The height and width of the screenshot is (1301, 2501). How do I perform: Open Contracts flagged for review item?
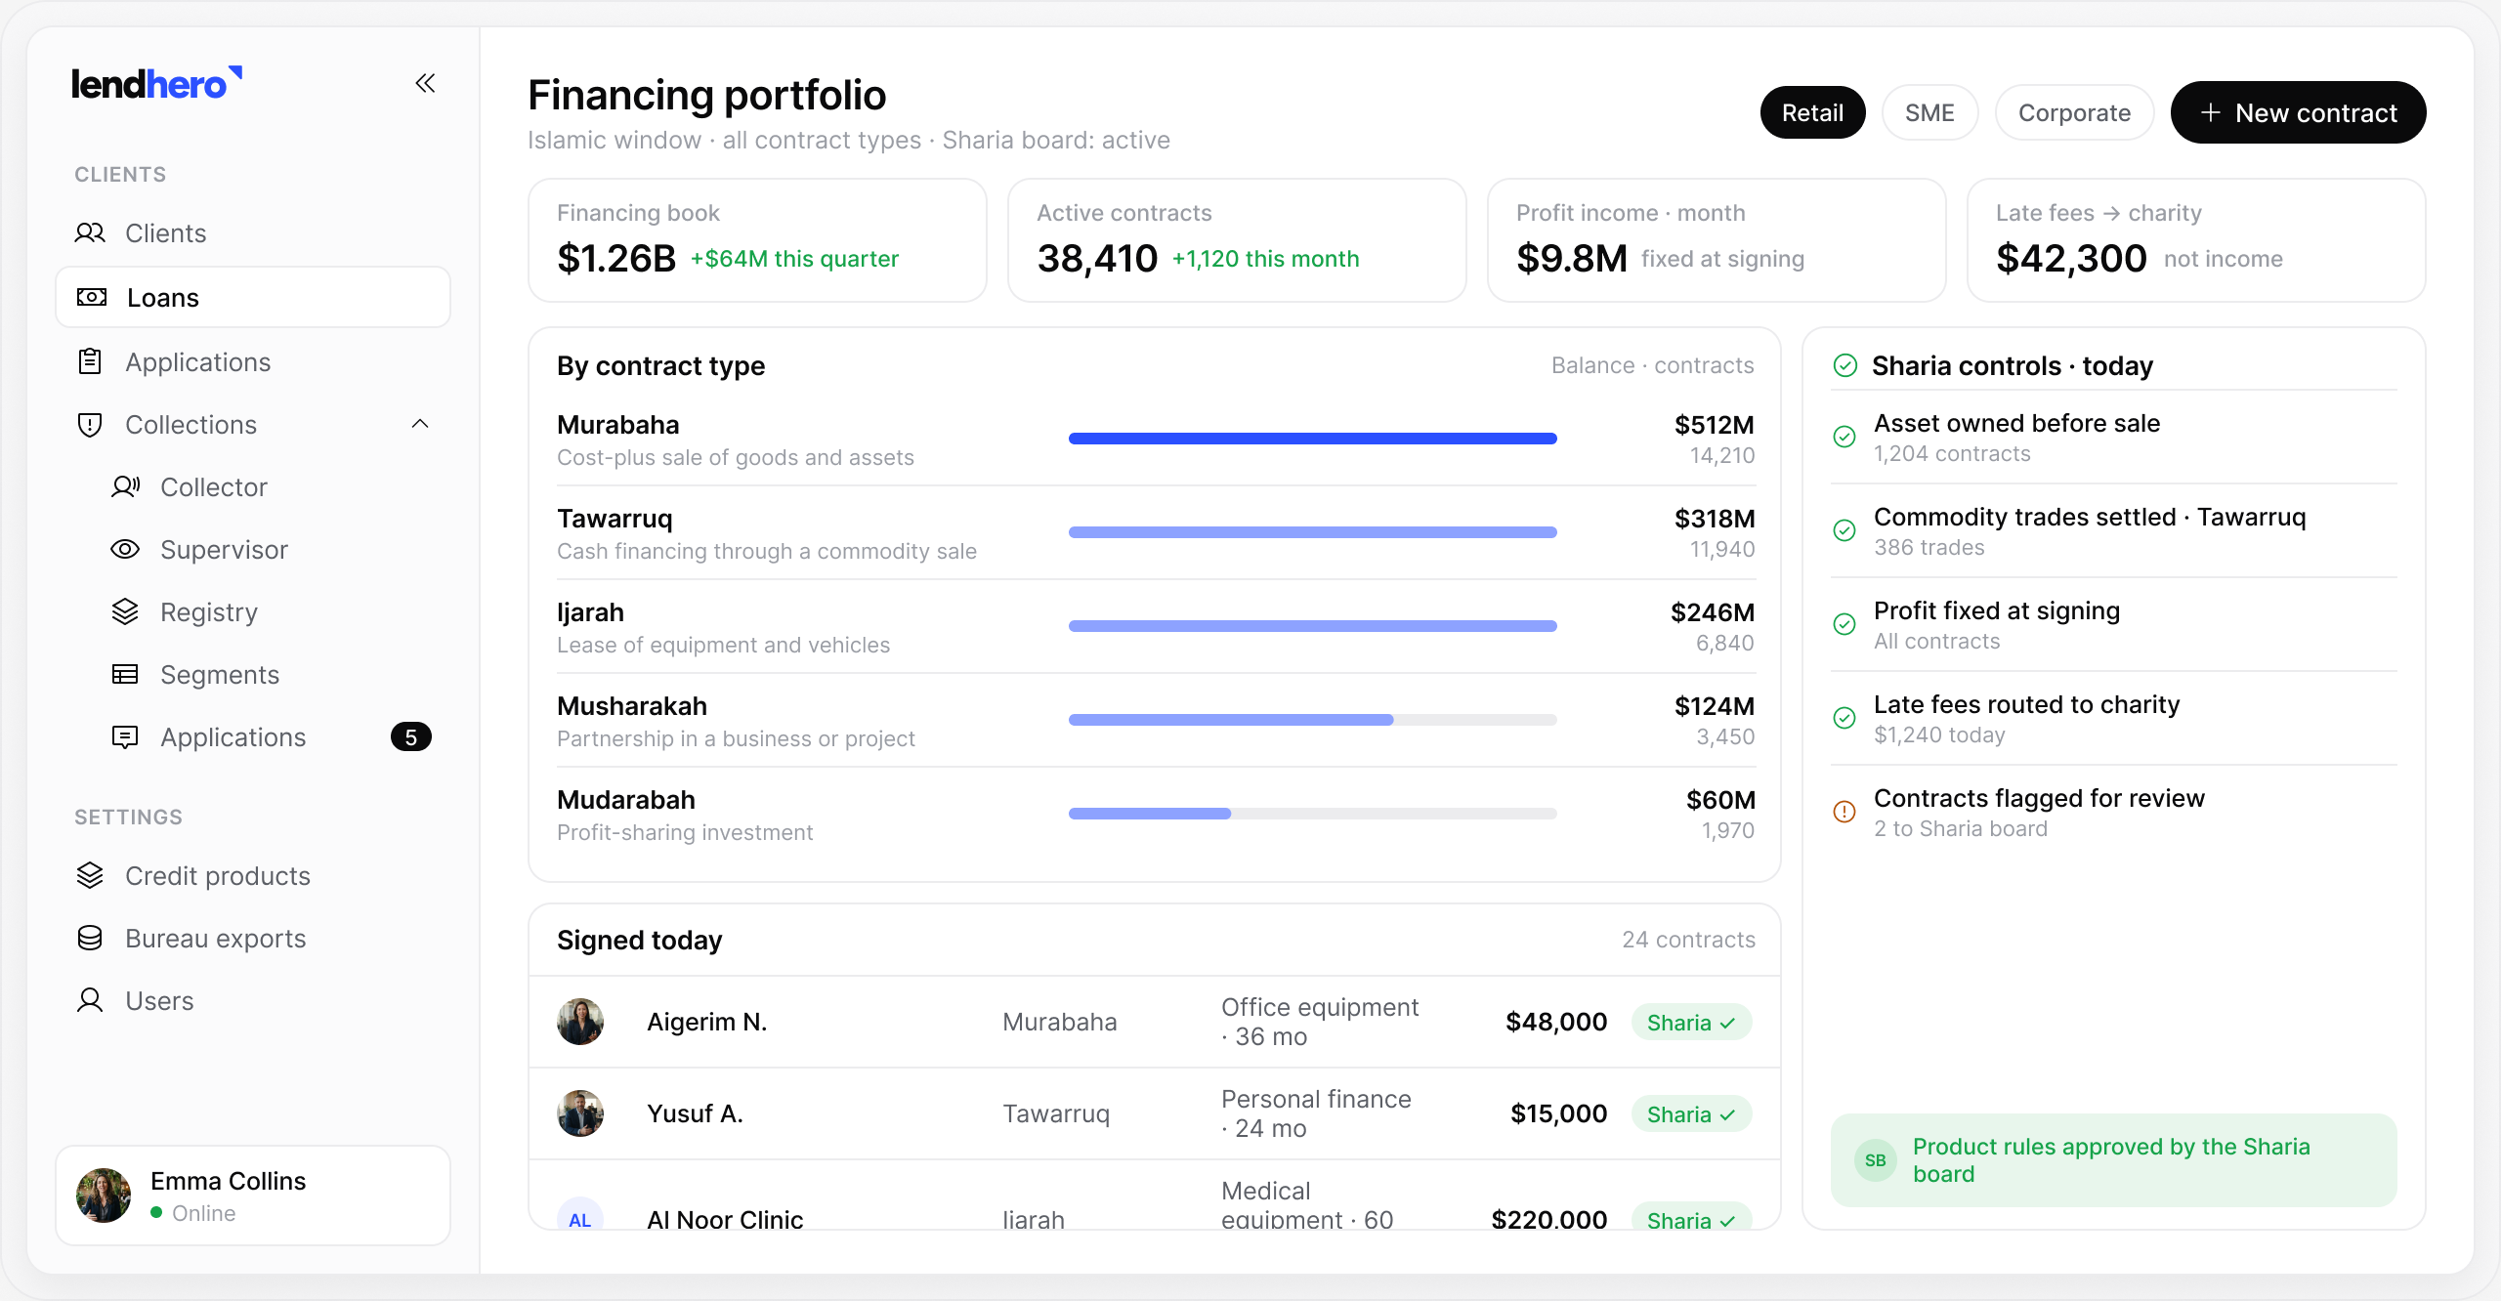(2113, 812)
